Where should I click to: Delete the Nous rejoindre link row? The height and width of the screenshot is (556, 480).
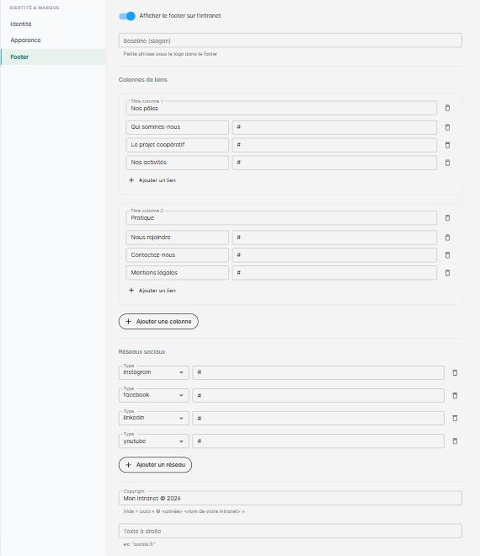coord(447,237)
